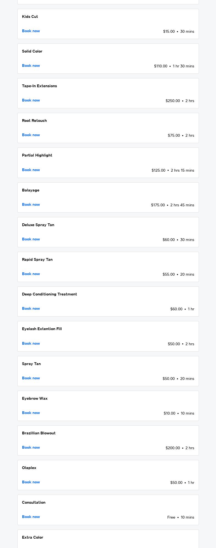
Task: Book the Partial Highlight service
Action: coord(31,170)
